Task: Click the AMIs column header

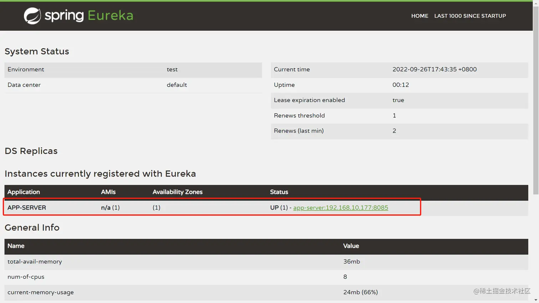Action: point(108,192)
